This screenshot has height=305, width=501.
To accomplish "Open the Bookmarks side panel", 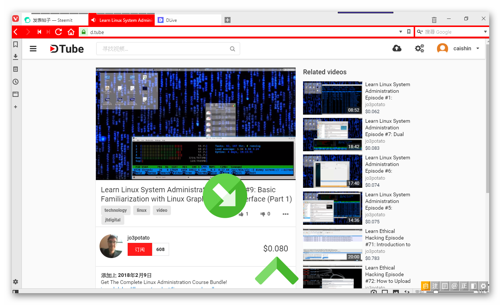I will coord(16,44).
